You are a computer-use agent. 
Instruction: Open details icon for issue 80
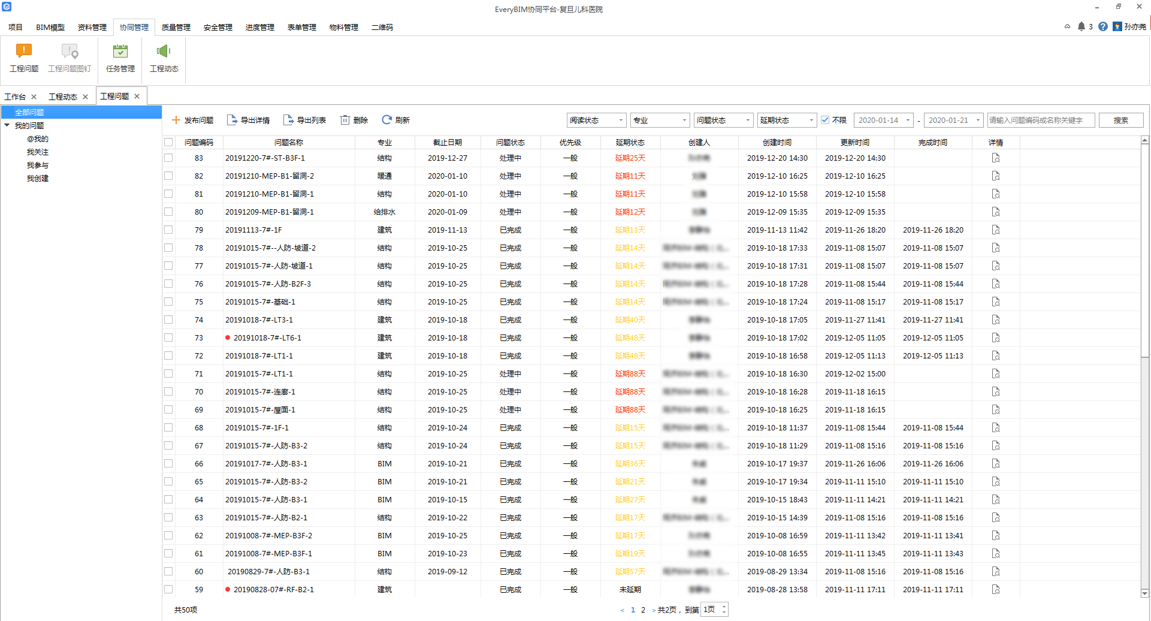996,212
